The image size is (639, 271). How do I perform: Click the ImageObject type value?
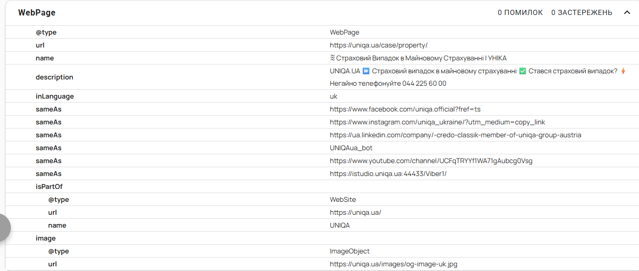pyautogui.click(x=350, y=251)
